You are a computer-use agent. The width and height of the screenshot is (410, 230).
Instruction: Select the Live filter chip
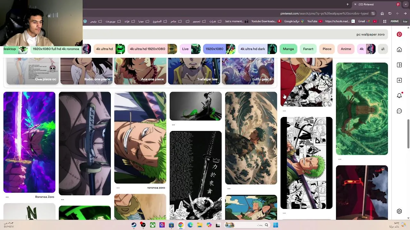tap(190, 49)
